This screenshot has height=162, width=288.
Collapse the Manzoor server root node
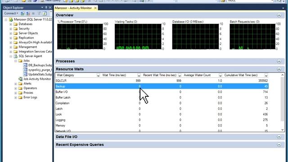click(x=6, y=19)
